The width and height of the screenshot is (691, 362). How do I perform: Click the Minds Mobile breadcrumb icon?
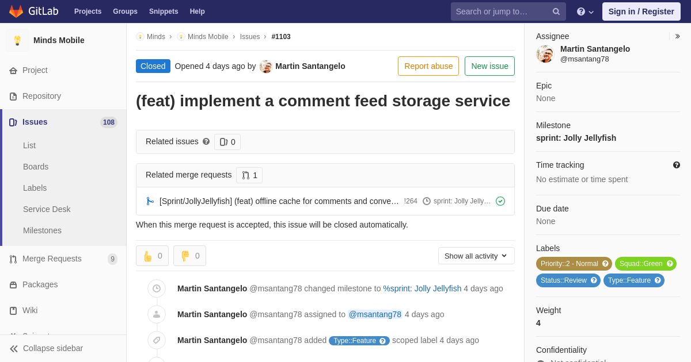tap(181, 37)
